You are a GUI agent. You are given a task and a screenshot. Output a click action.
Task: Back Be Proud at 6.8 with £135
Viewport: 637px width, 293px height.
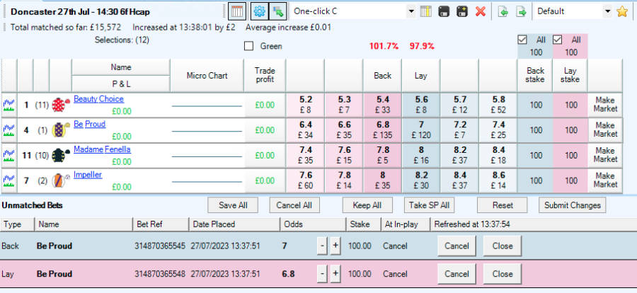(x=383, y=130)
